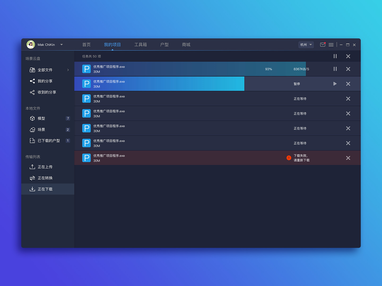
Task: Click the 任务共 50 项 label
Action: click(92, 56)
